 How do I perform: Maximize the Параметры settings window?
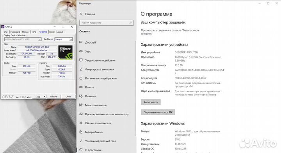(268, 4)
